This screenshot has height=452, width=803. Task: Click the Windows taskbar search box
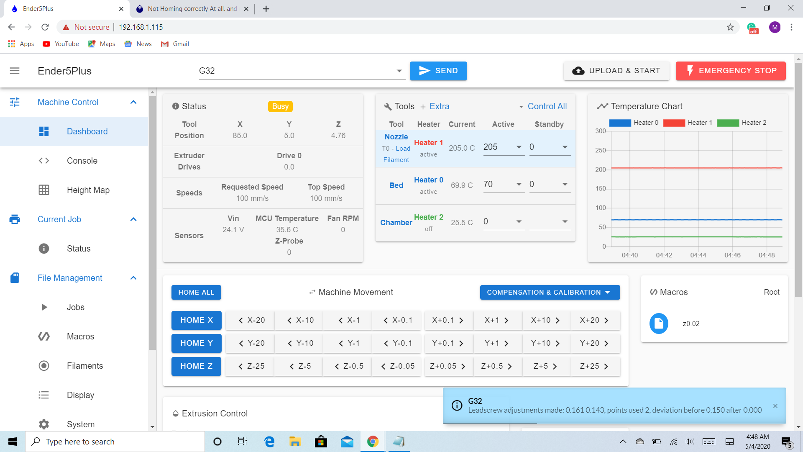tap(115, 442)
